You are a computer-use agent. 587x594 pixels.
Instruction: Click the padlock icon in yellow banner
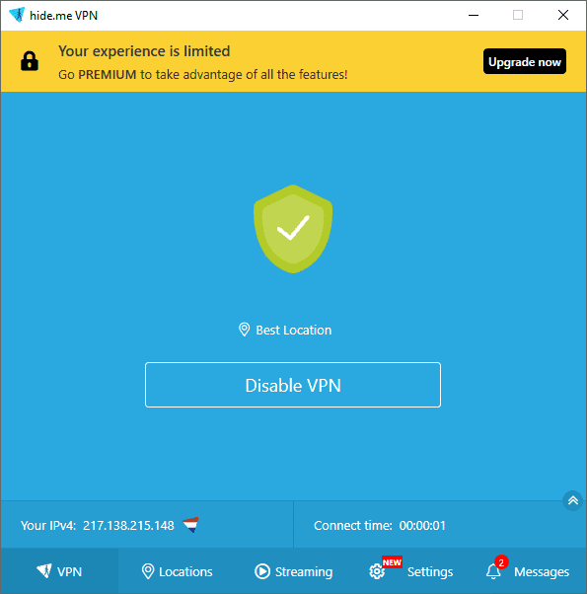[x=30, y=61]
